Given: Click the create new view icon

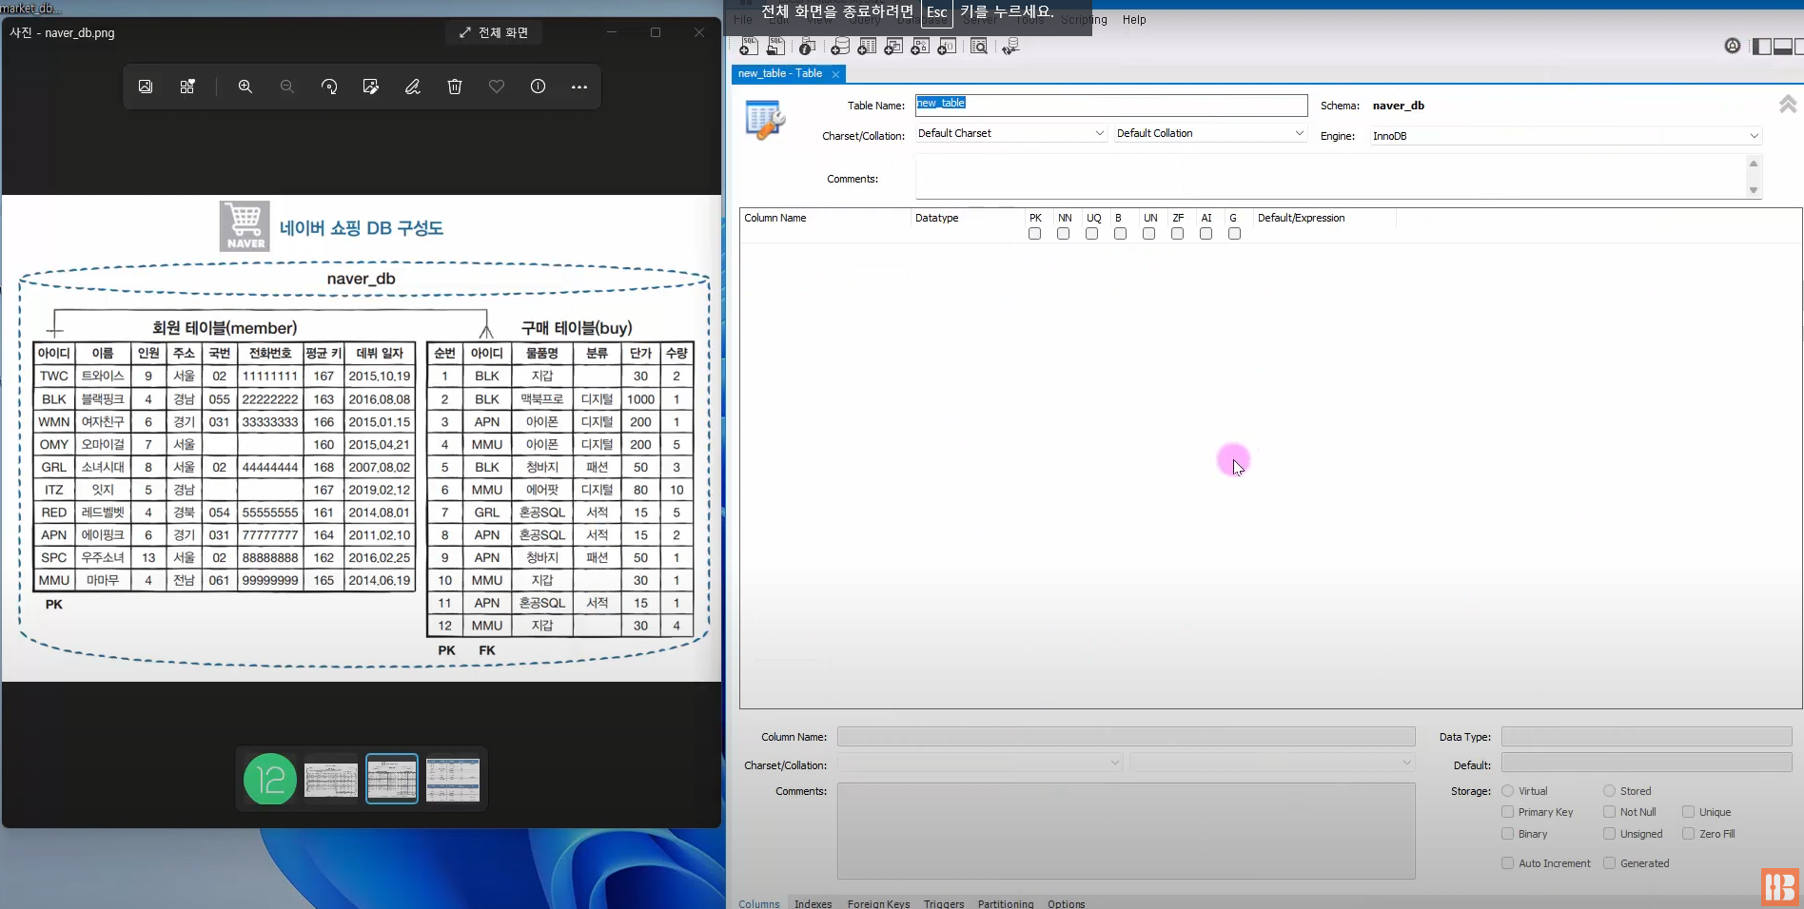Looking at the screenshot, I should pos(893,46).
